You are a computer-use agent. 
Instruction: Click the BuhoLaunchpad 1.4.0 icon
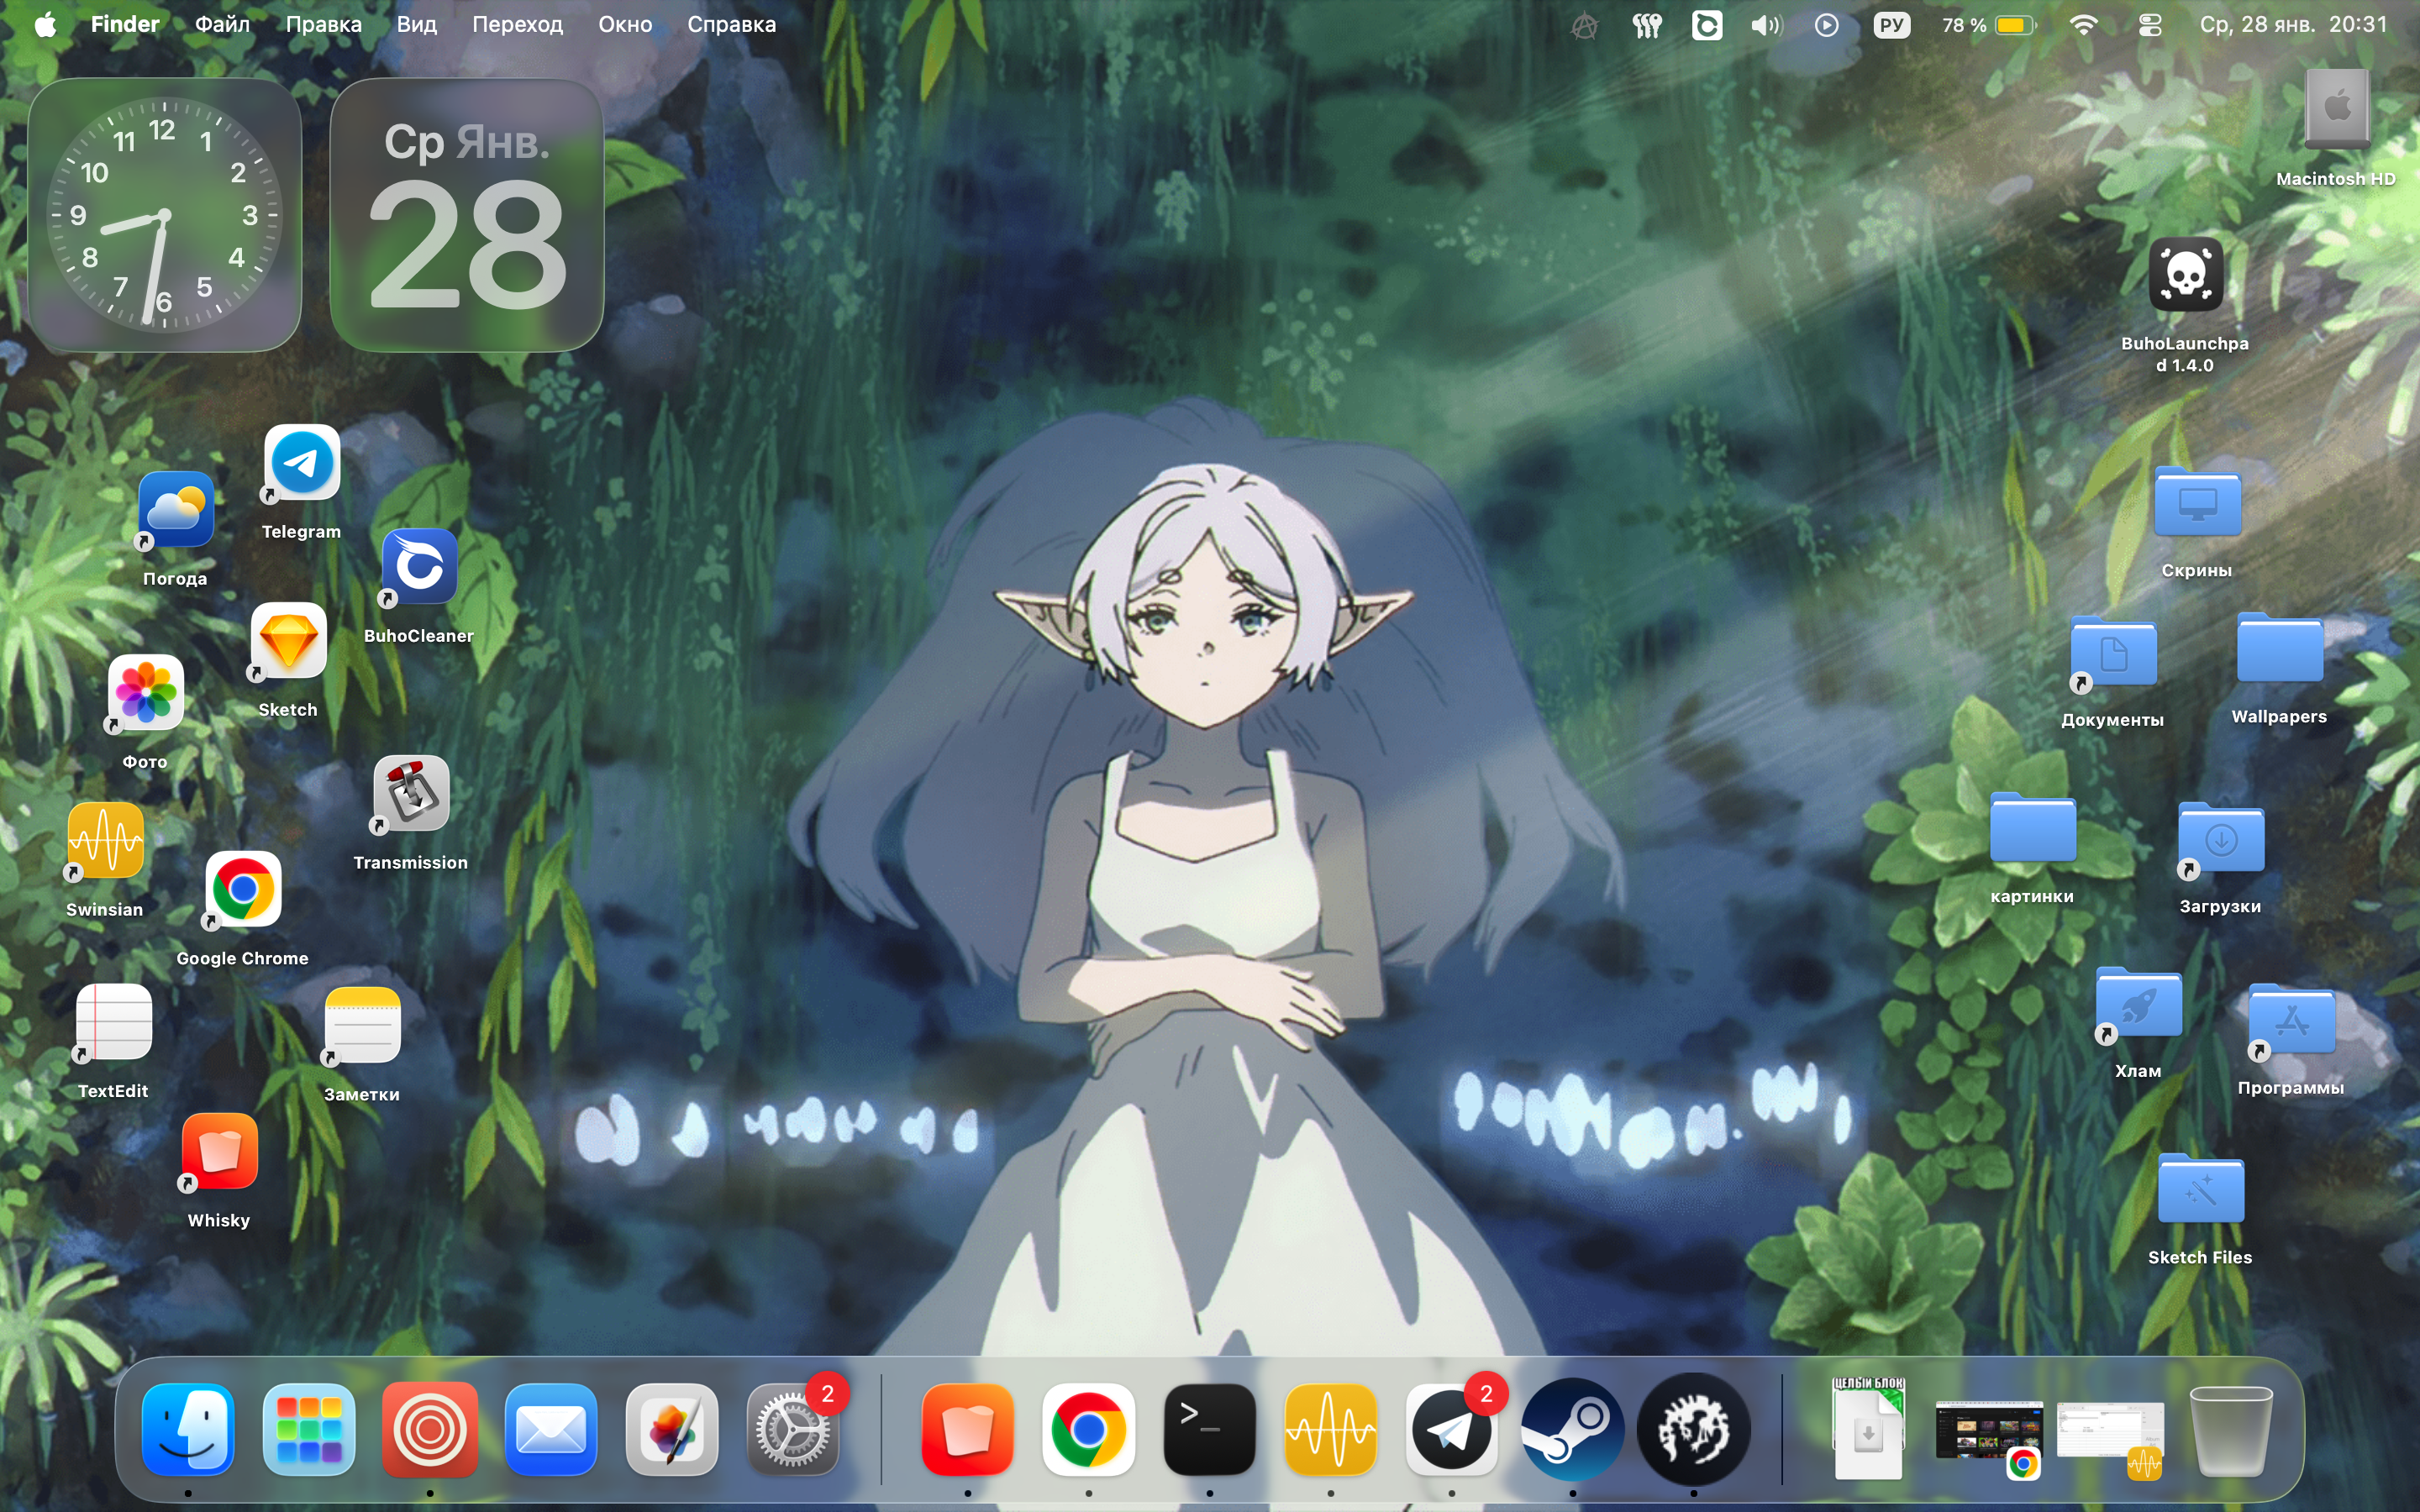2185,275
